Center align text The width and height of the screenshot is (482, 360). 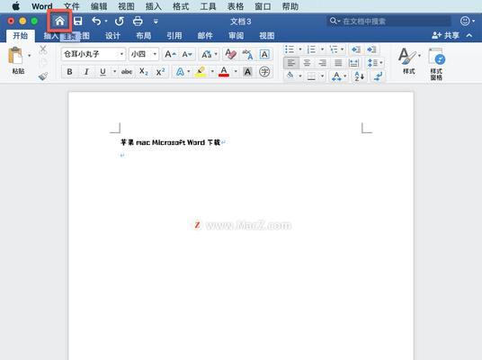307,63
